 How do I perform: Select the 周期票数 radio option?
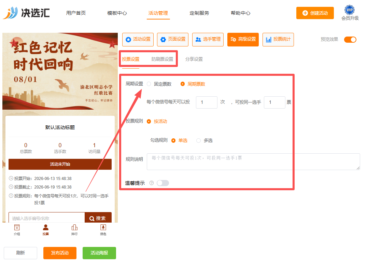pyautogui.click(x=183, y=84)
